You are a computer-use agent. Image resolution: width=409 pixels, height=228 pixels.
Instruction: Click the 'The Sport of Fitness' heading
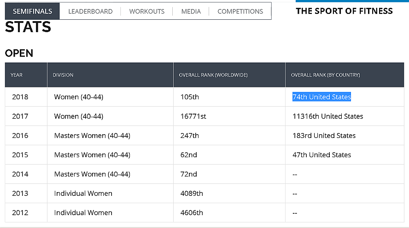coord(344,11)
